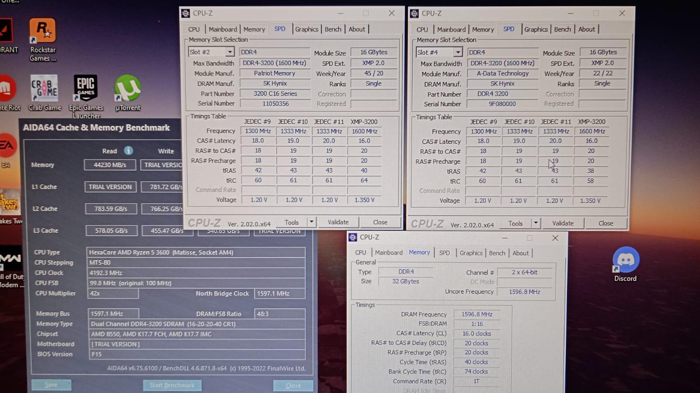Open the Rockstar Games desktop shortcut

pos(42,39)
